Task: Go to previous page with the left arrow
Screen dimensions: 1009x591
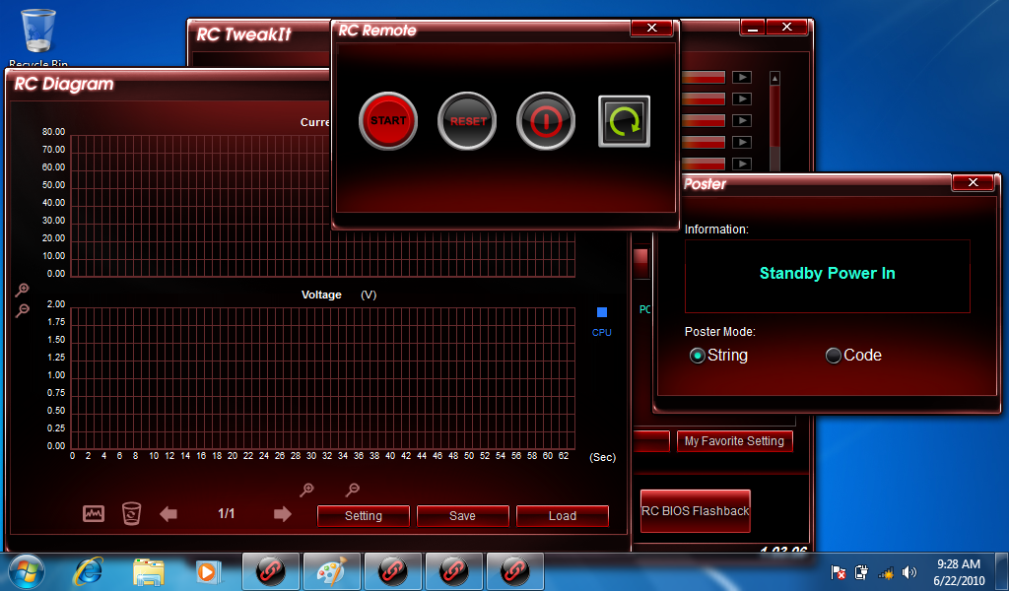Action: click(x=168, y=514)
